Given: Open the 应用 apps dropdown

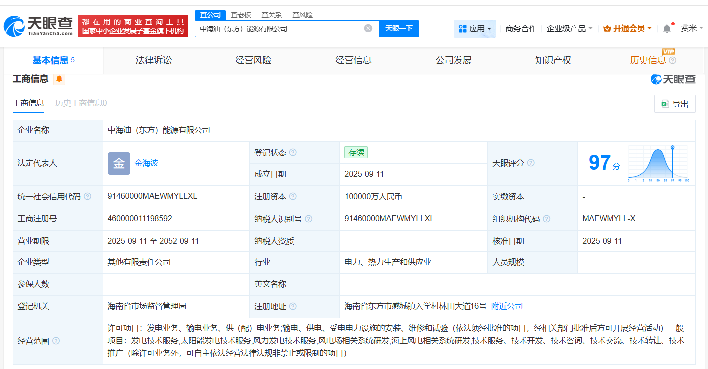Looking at the screenshot, I should [x=474, y=28].
